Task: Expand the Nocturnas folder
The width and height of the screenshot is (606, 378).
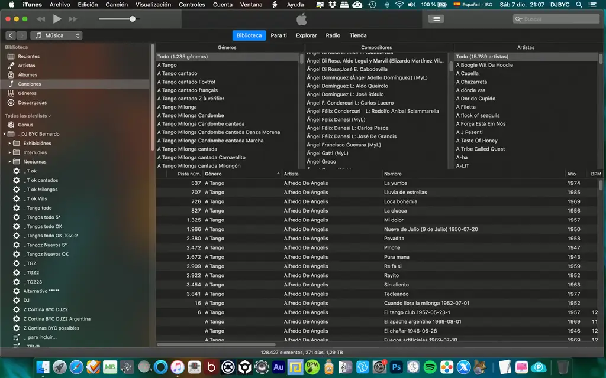Action: [x=9, y=162]
